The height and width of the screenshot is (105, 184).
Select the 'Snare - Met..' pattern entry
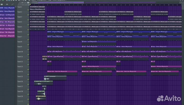click(x=8, y=32)
